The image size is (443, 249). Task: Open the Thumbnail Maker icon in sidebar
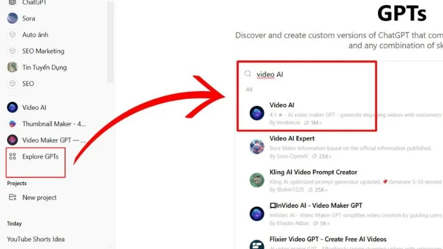[x=12, y=124]
